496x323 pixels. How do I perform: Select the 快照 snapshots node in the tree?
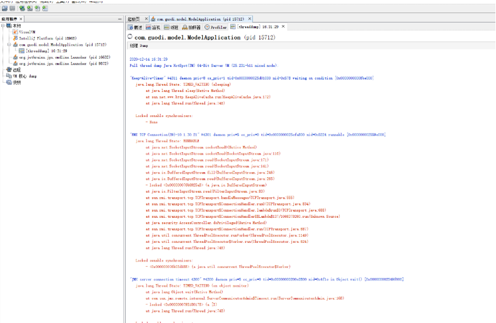(17, 83)
